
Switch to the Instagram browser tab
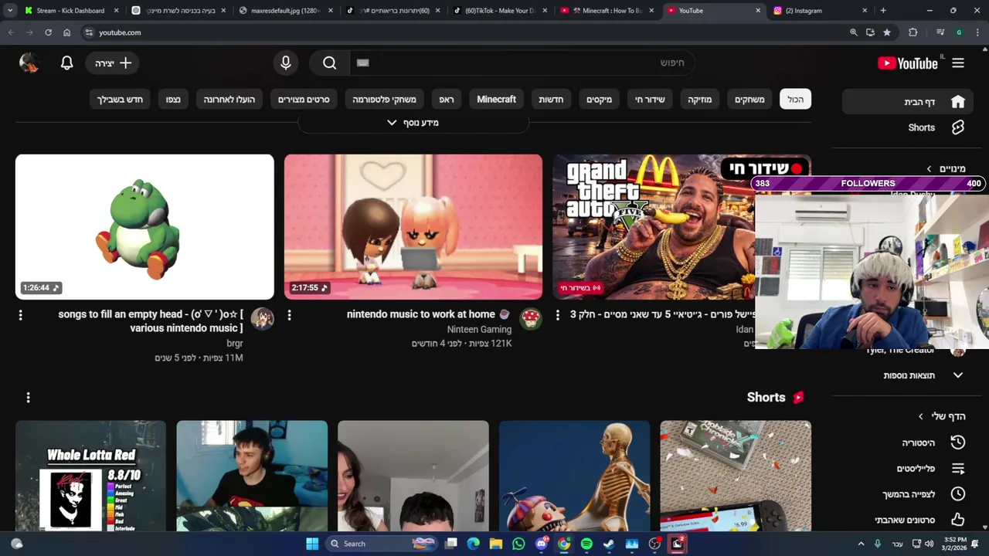[817, 11]
